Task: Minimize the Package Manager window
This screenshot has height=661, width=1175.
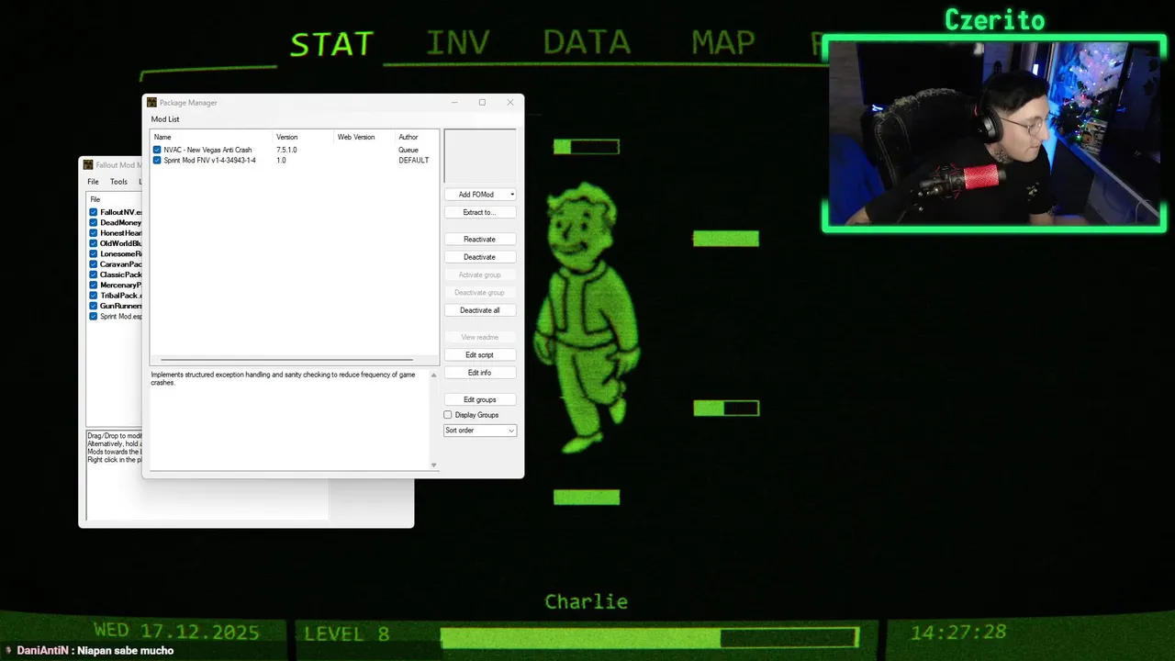Action: coord(454,103)
